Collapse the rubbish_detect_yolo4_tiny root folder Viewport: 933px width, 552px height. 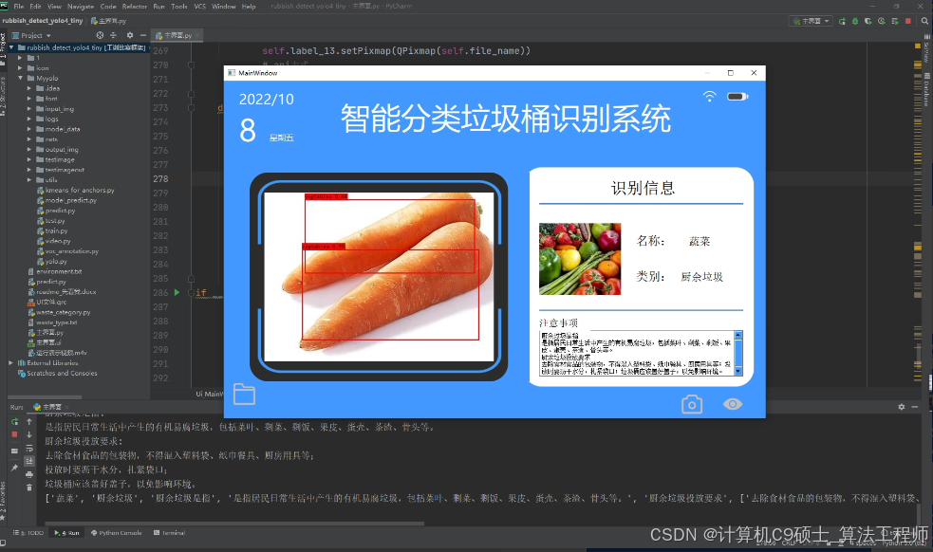coord(11,47)
